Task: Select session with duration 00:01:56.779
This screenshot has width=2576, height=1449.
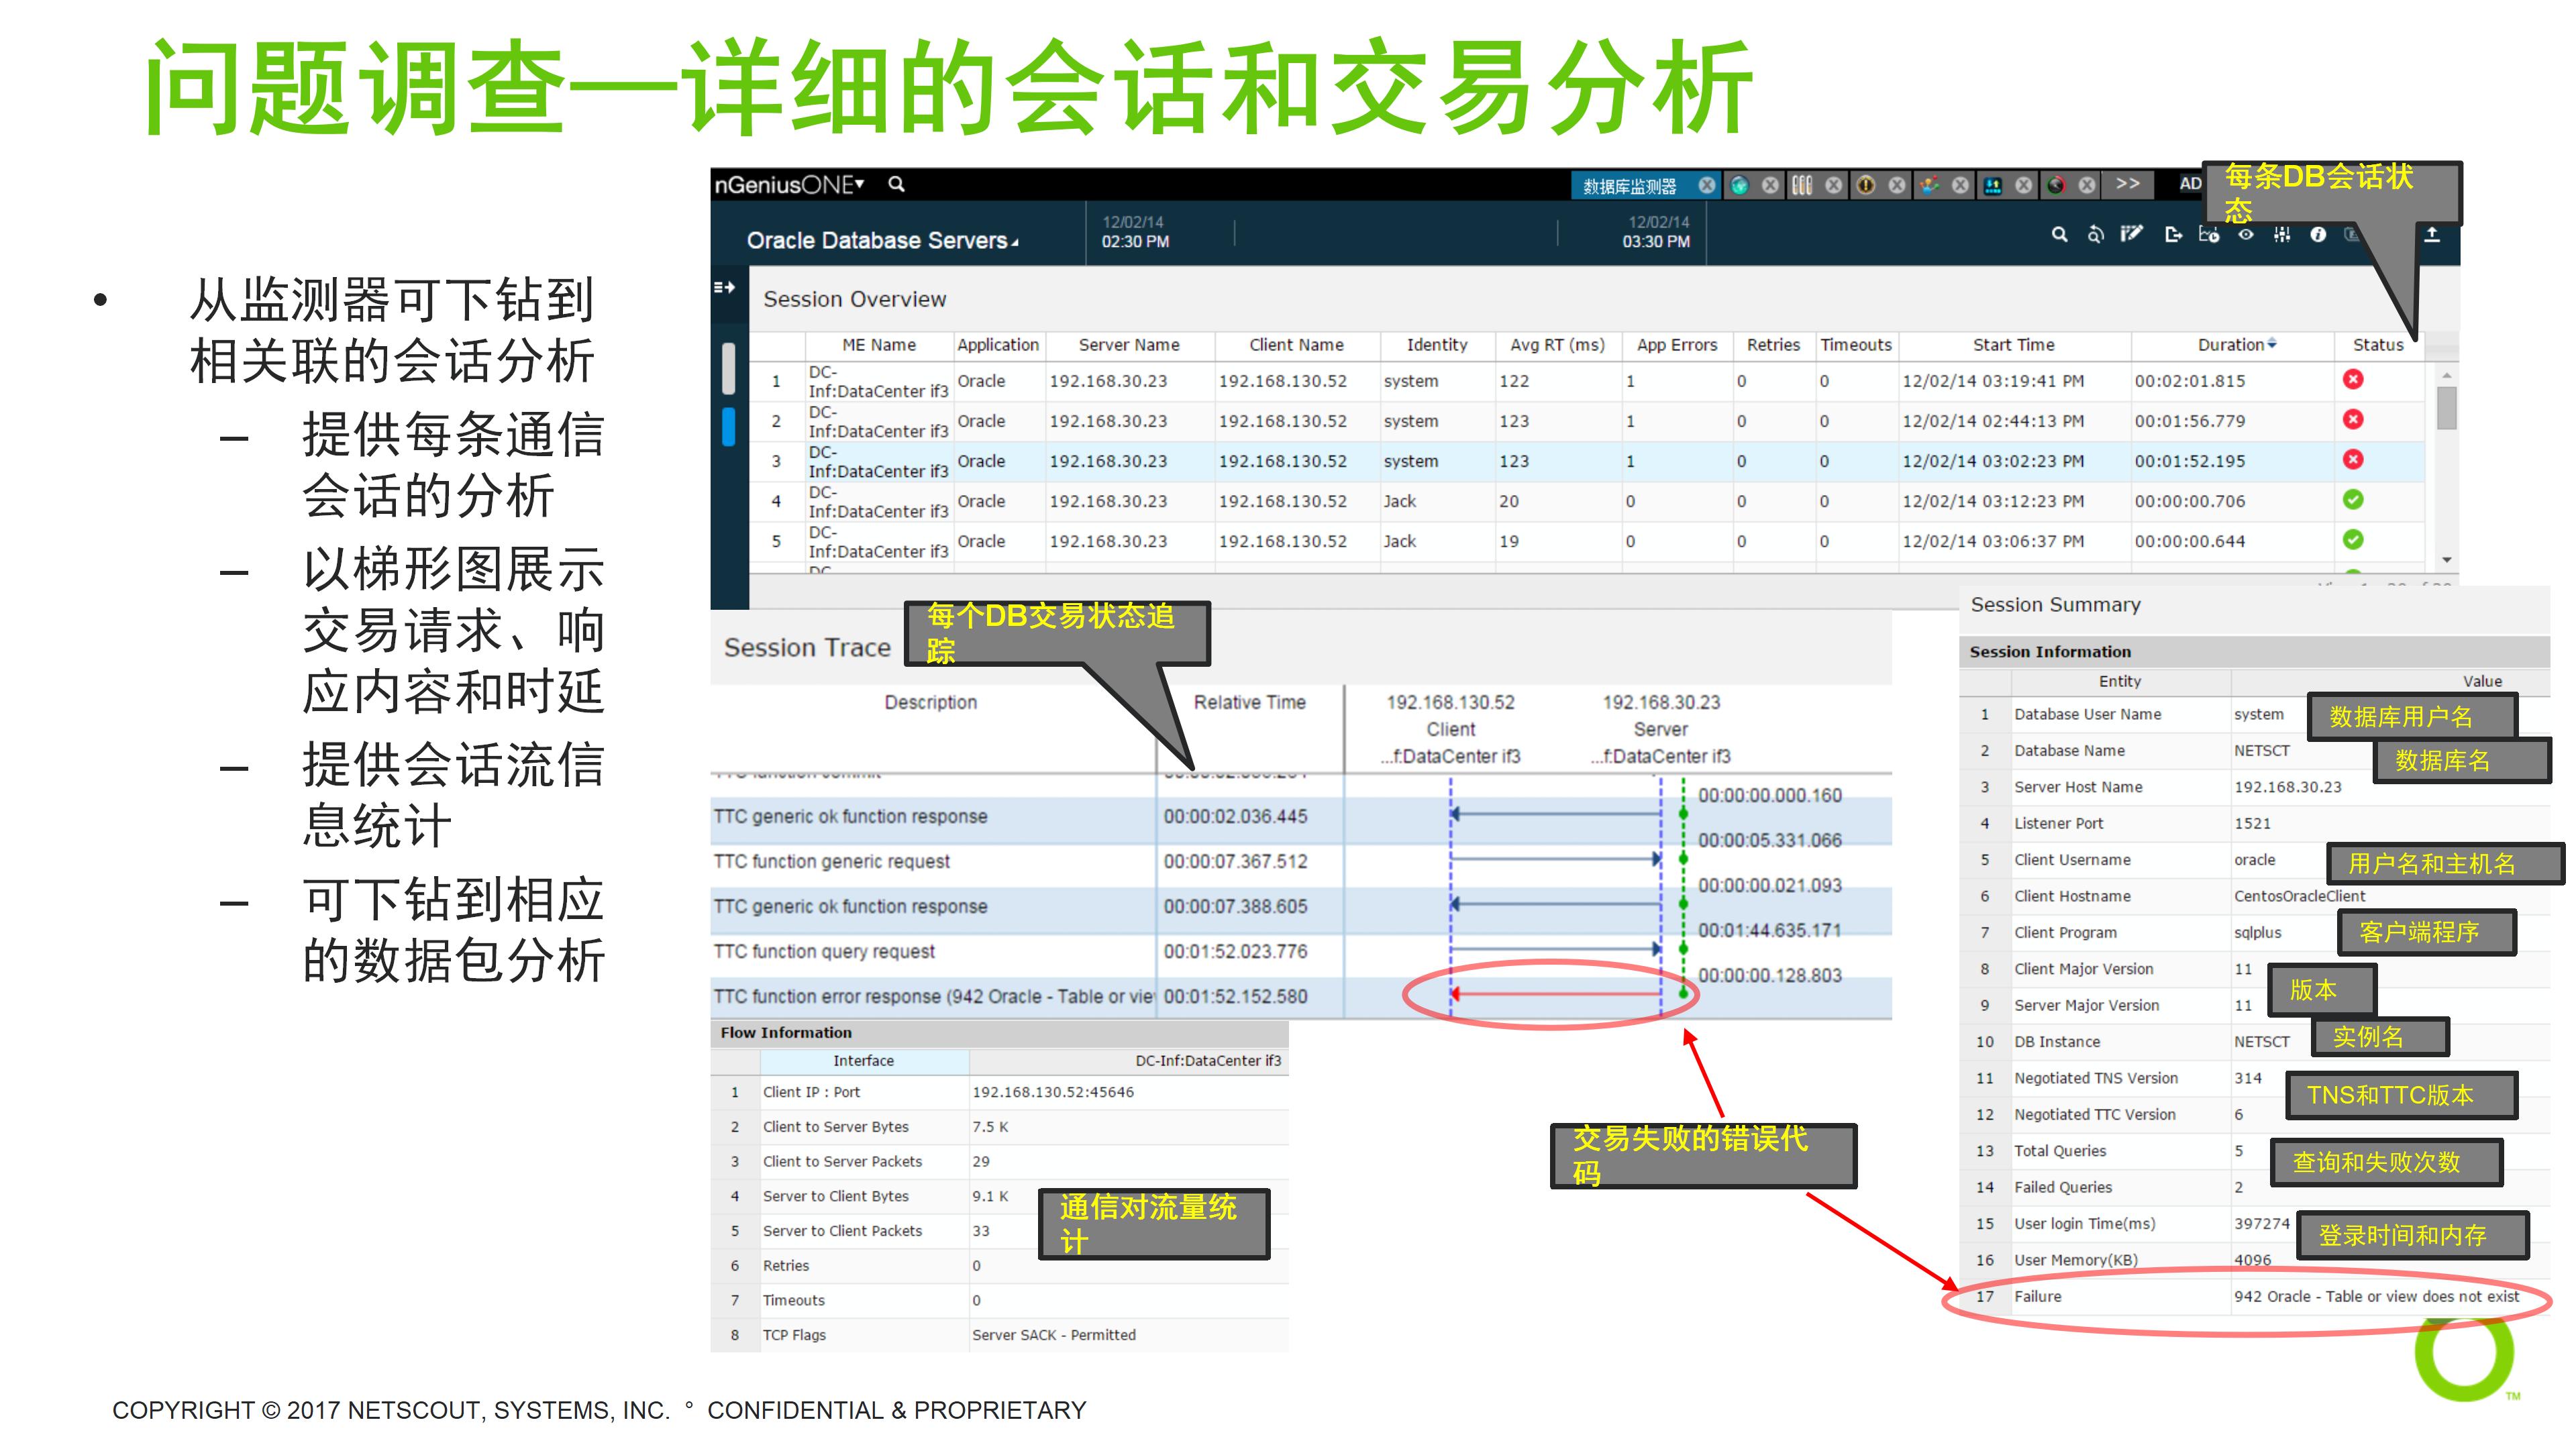Action: coord(1586,421)
